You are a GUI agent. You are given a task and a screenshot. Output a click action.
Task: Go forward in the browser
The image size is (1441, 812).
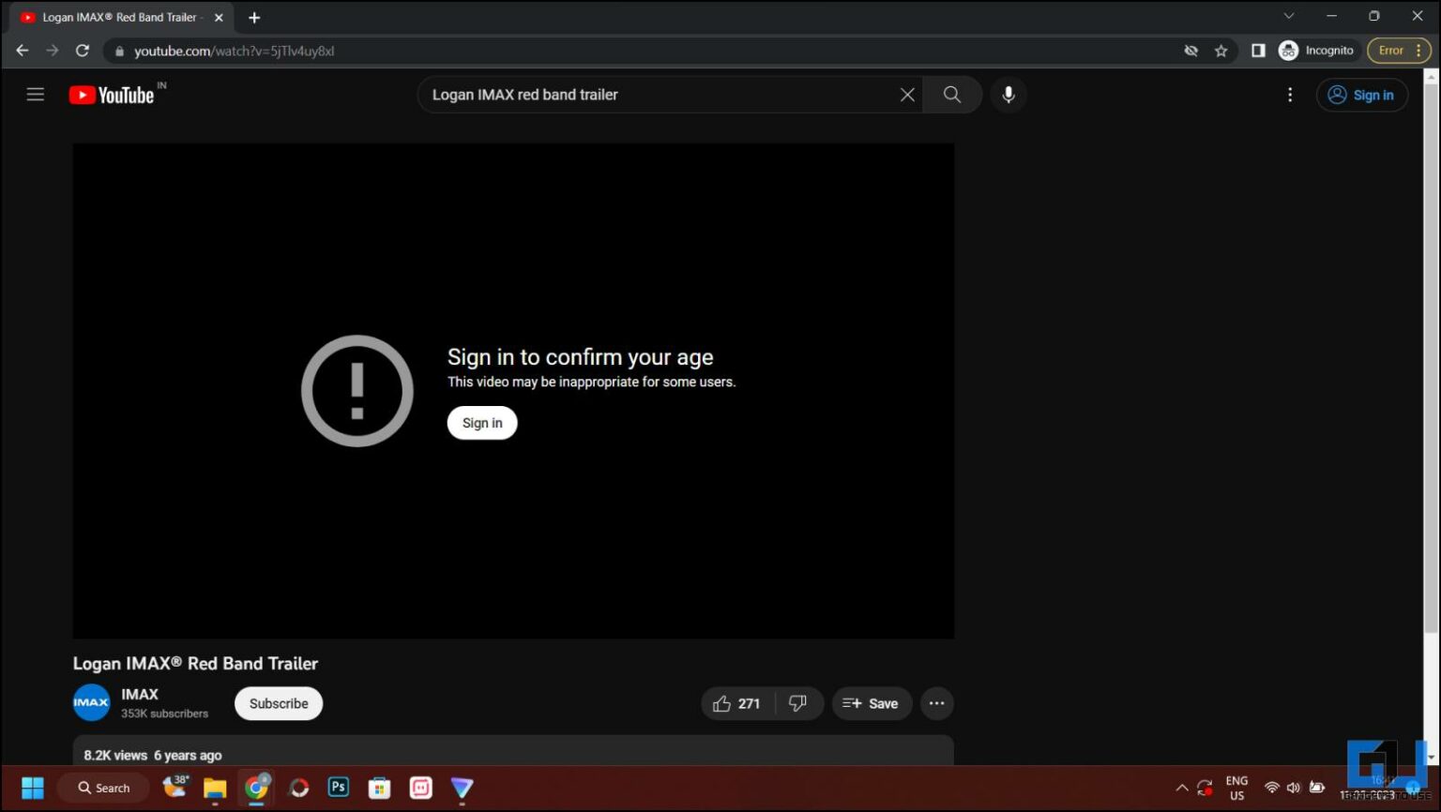[x=53, y=51]
